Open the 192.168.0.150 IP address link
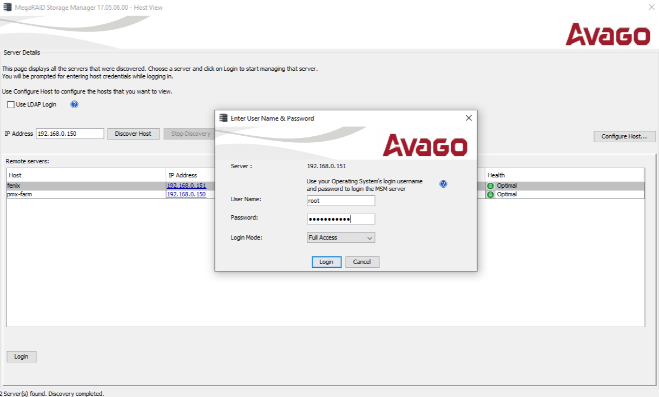The width and height of the screenshot is (659, 397). (x=186, y=194)
